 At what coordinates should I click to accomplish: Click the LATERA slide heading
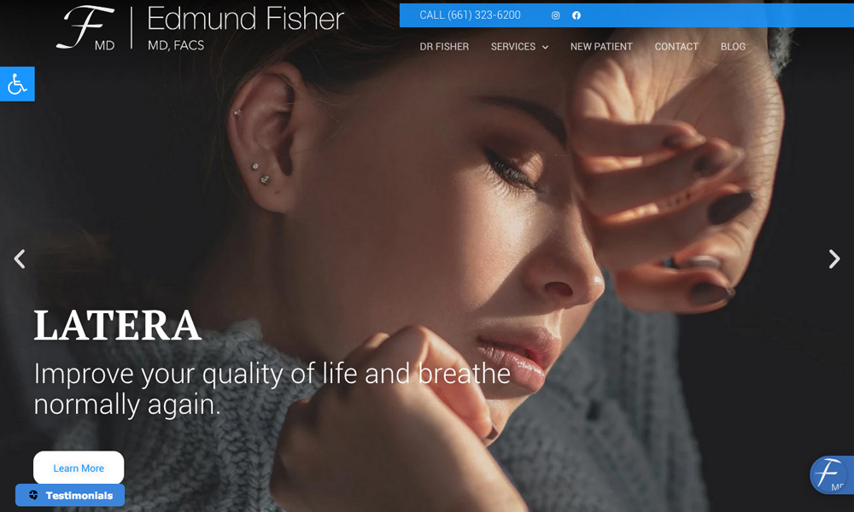117,325
